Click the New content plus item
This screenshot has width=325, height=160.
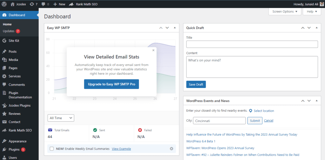click(59, 4)
